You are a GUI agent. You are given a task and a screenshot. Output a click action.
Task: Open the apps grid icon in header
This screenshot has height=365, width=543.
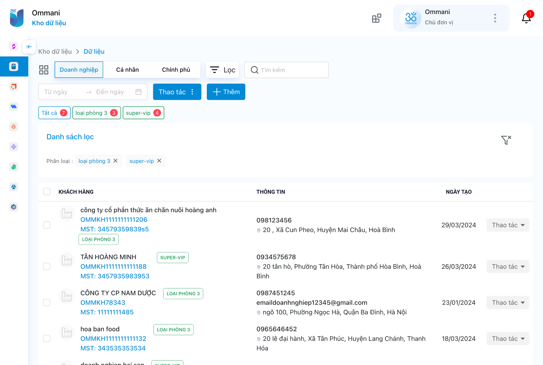click(x=376, y=18)
